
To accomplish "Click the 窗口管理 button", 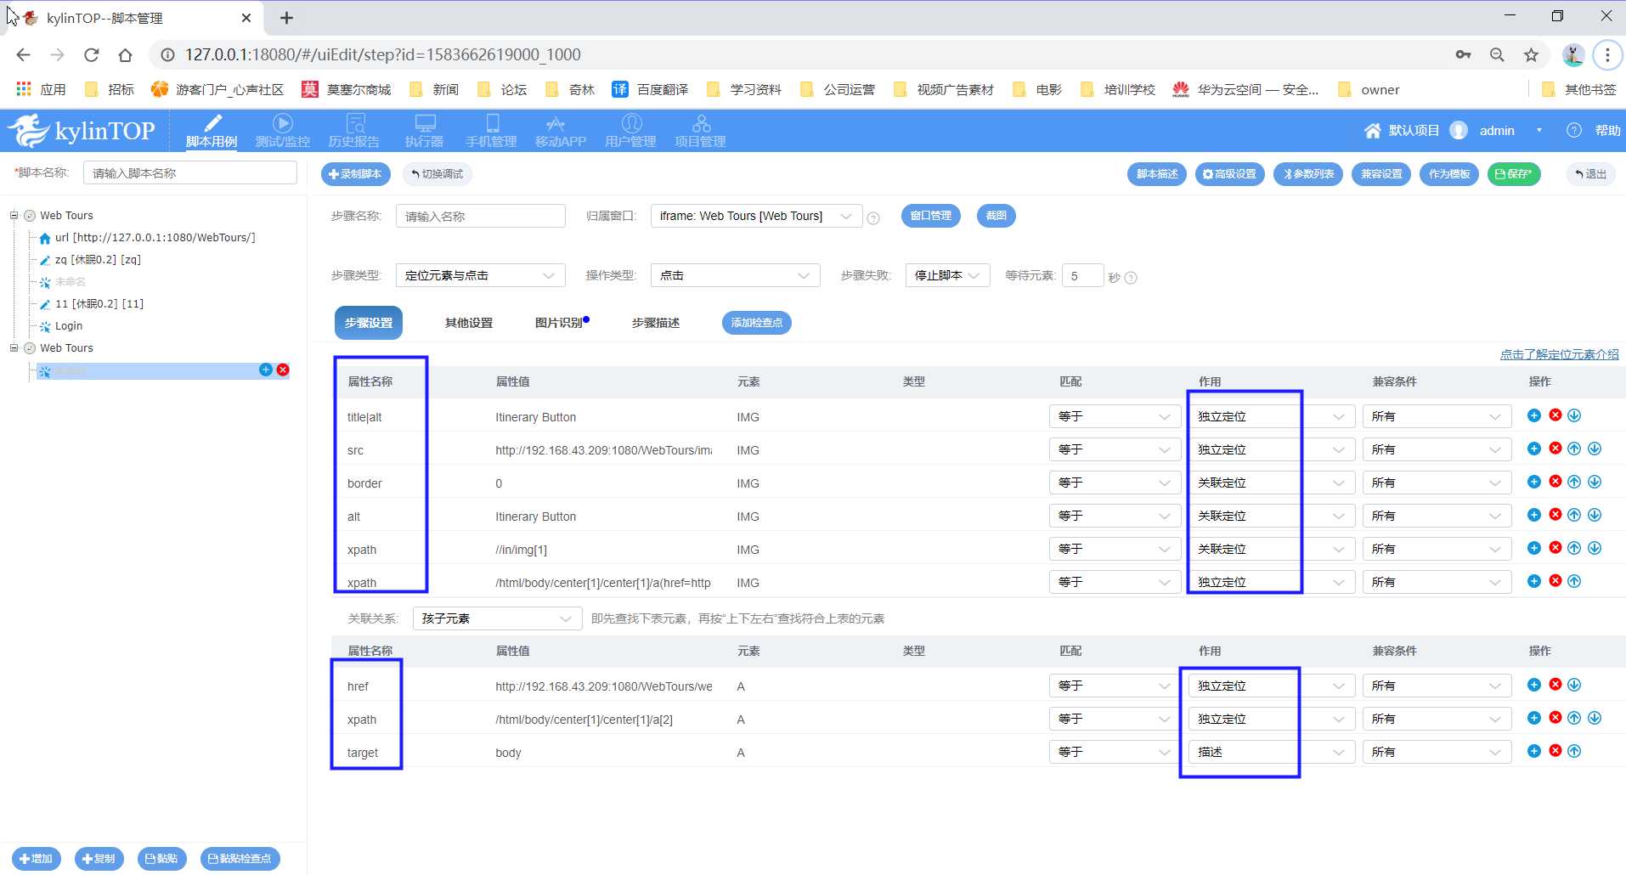I will pos(930,216).
